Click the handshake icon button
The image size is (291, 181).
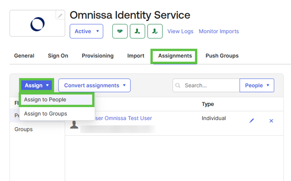120,31
